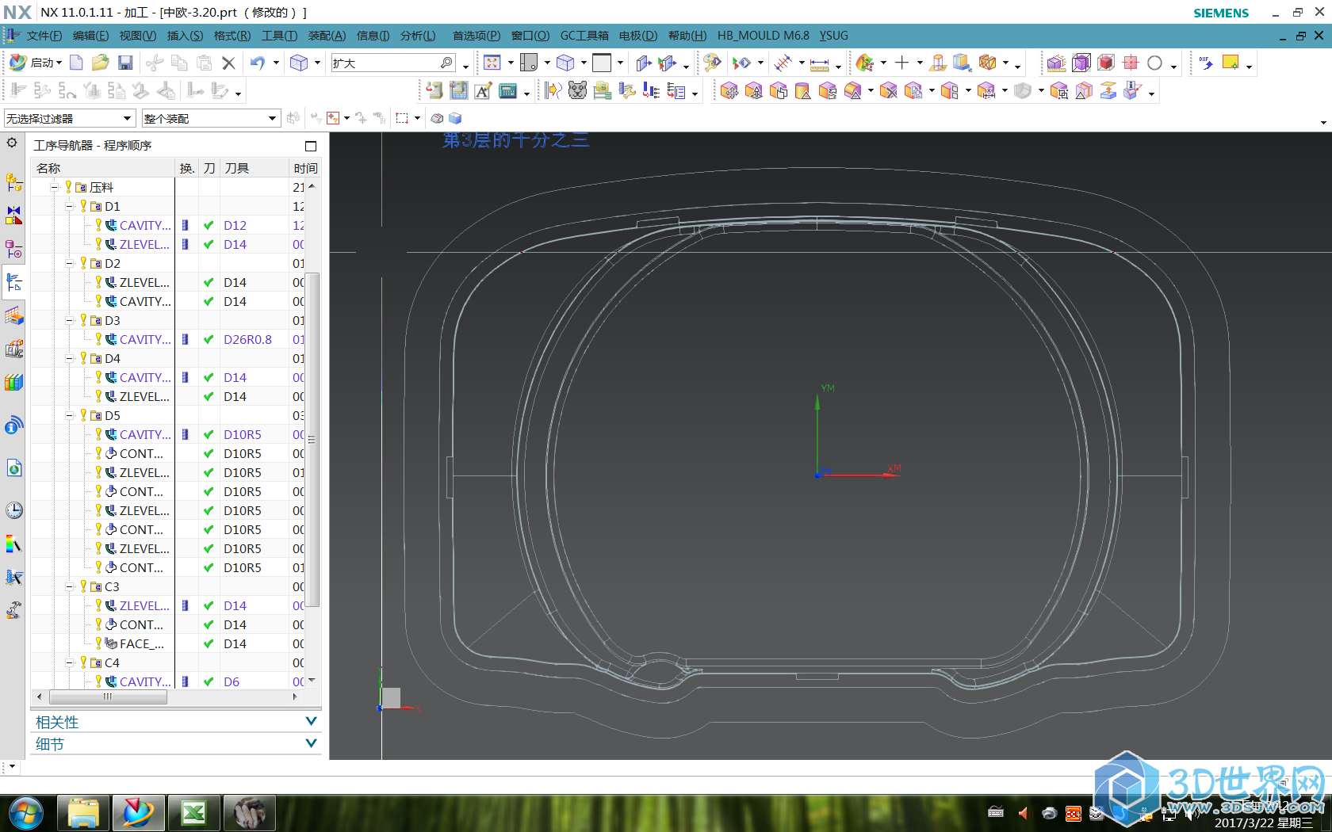1332x832 pixels.
Task: Open the 电极(D) menu
Action: (638, 36)
